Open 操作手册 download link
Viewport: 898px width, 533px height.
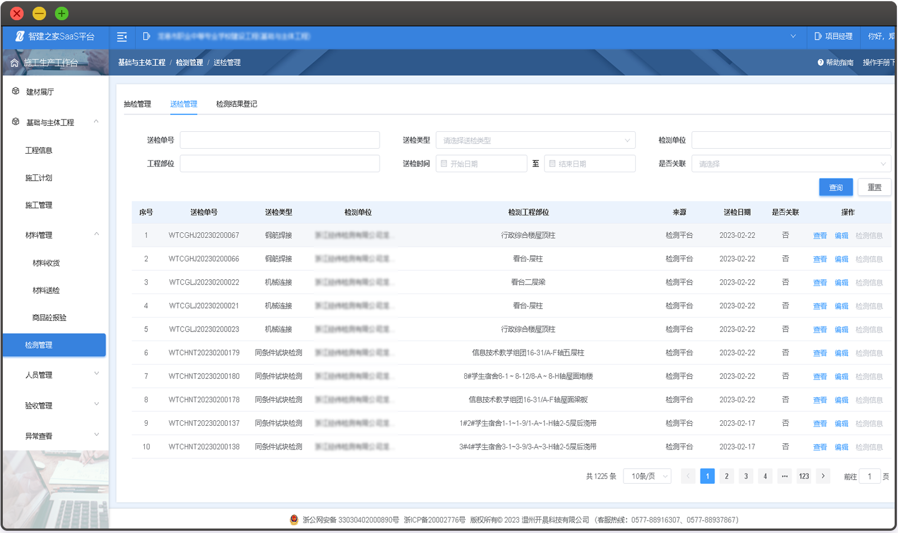878,62
